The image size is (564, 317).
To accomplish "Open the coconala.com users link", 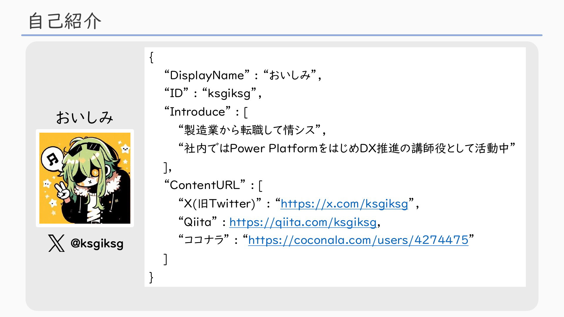I will (358, 240).
